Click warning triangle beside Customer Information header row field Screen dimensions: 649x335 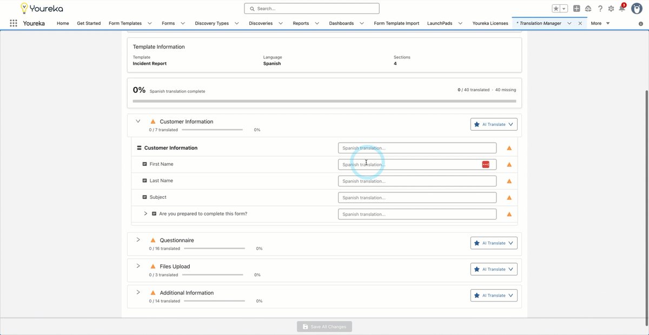point(509,148)
